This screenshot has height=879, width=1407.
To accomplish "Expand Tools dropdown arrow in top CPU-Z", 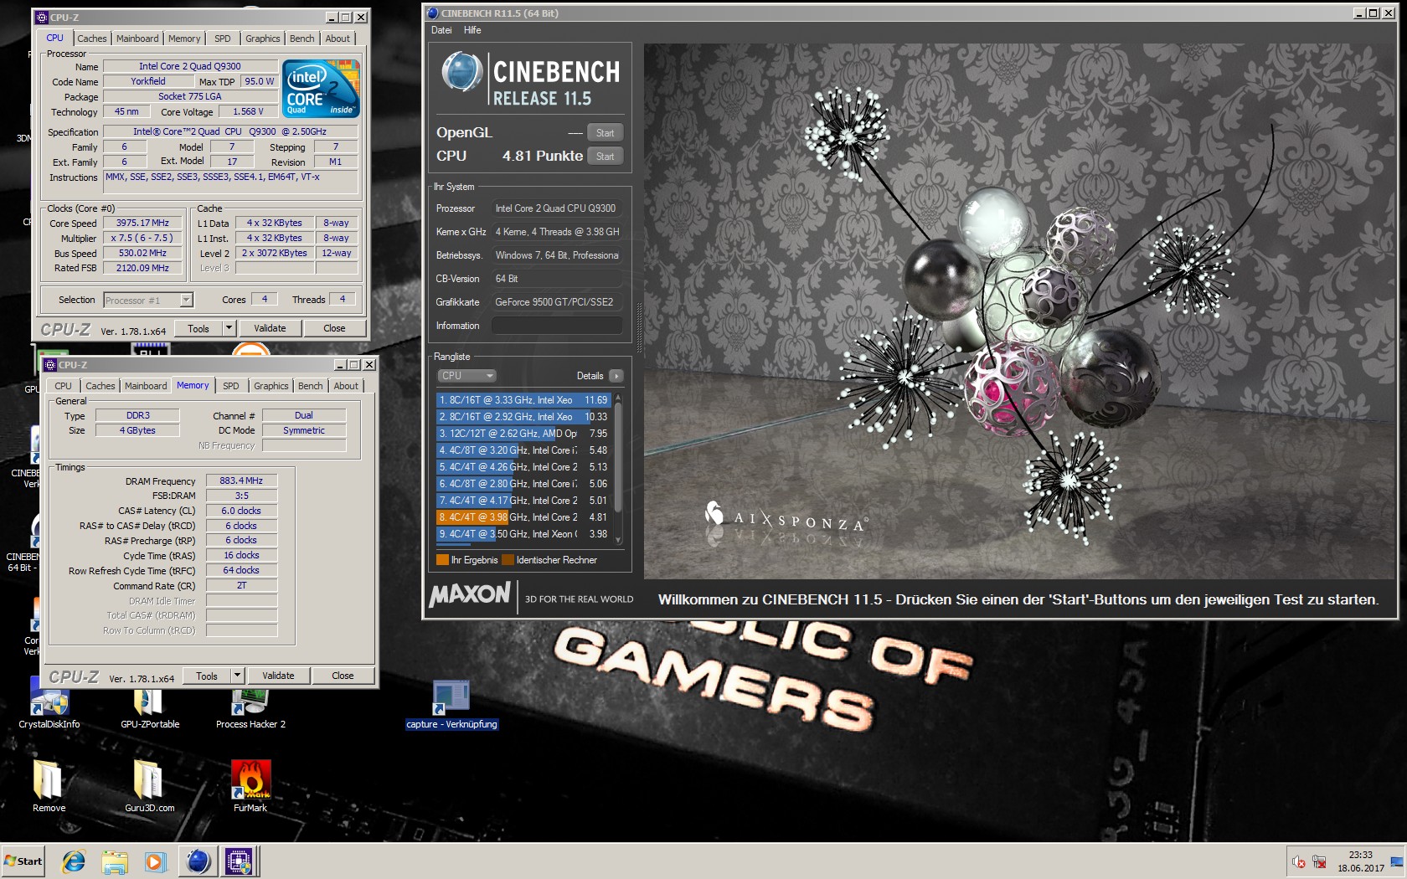I will 229,328.
